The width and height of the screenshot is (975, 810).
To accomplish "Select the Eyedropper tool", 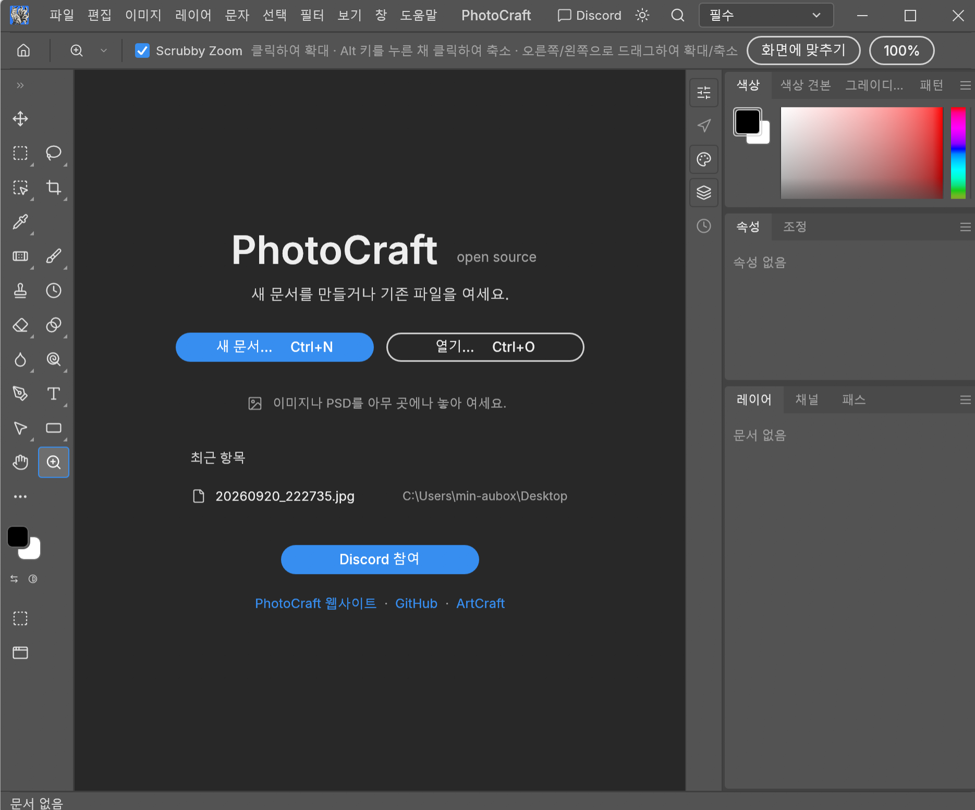I will pos(20,222).
